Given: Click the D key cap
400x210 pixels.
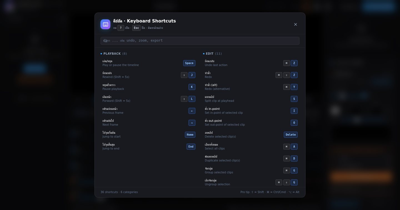Looking at the screenshot, I should (x=294, y=159).
